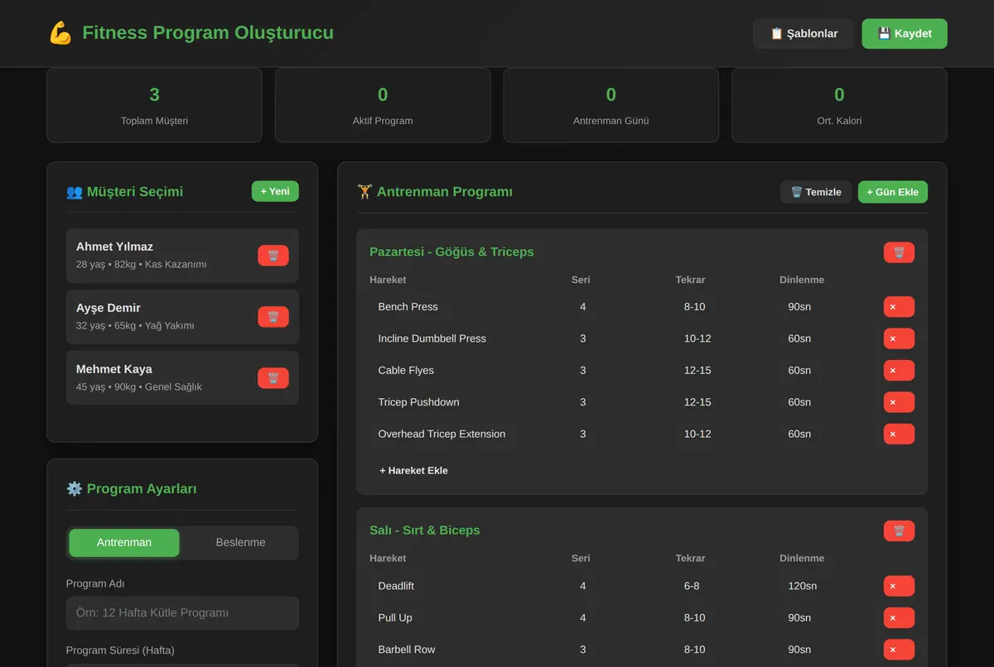The image size is (994, 667).
Task: Delete the Pazartesi - Göğüs & Triceps day
Action: [x=899, y=252]
